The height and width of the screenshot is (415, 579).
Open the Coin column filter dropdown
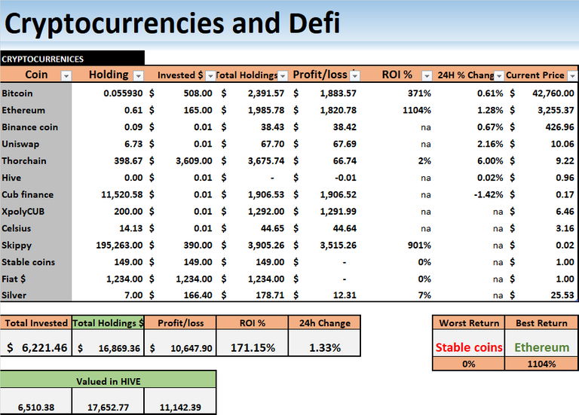[x=66, y=76]
